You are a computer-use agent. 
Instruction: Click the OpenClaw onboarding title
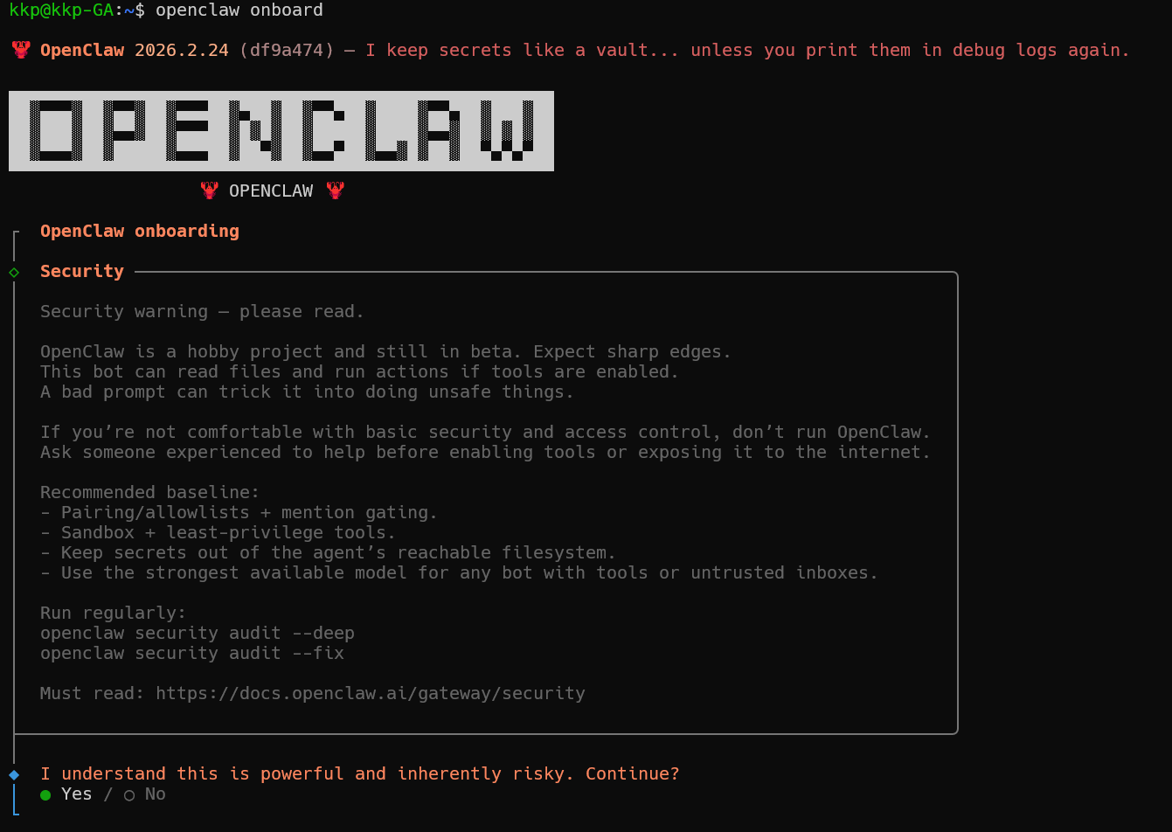point(140,232)
